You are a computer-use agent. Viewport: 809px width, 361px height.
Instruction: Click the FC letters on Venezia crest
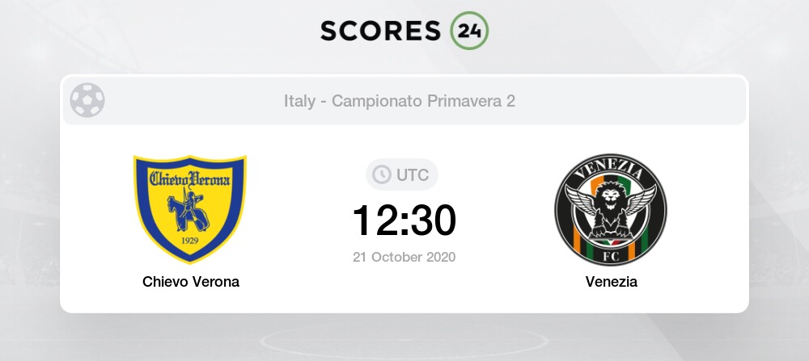611,257
